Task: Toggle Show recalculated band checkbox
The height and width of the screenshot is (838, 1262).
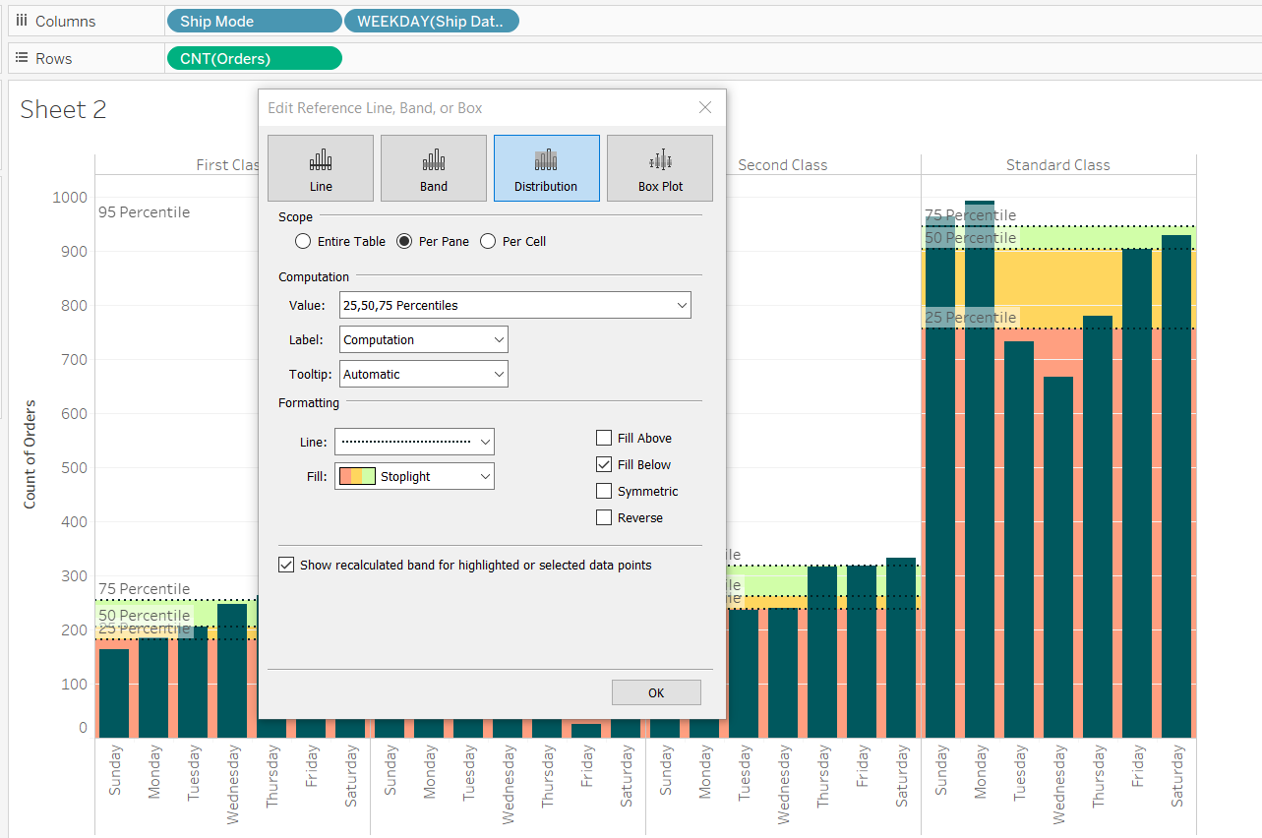Action: (286, 565)
